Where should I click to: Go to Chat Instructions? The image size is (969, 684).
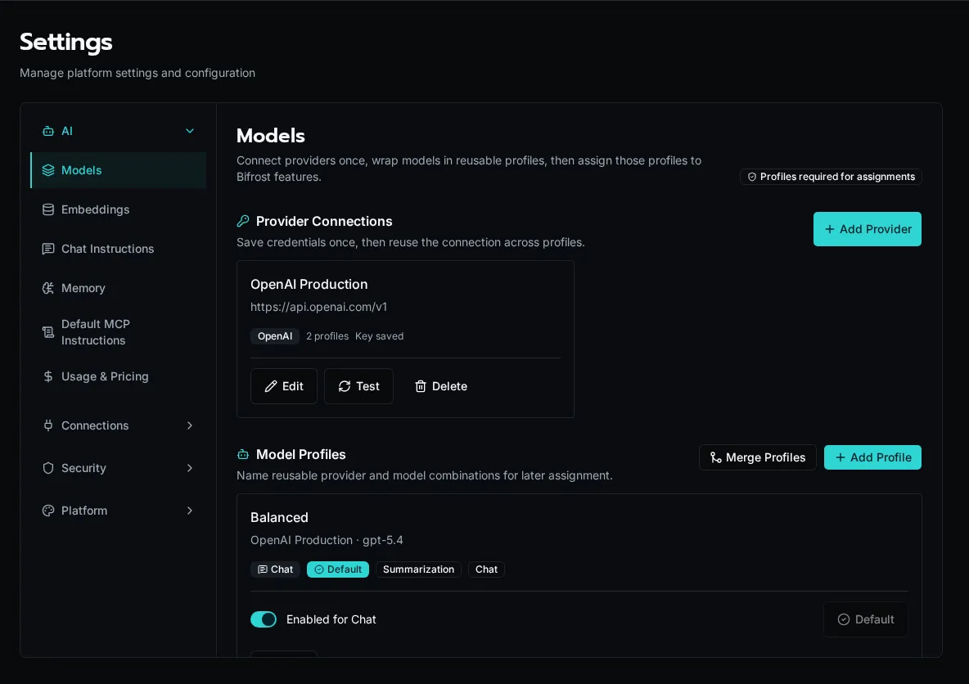118,249
